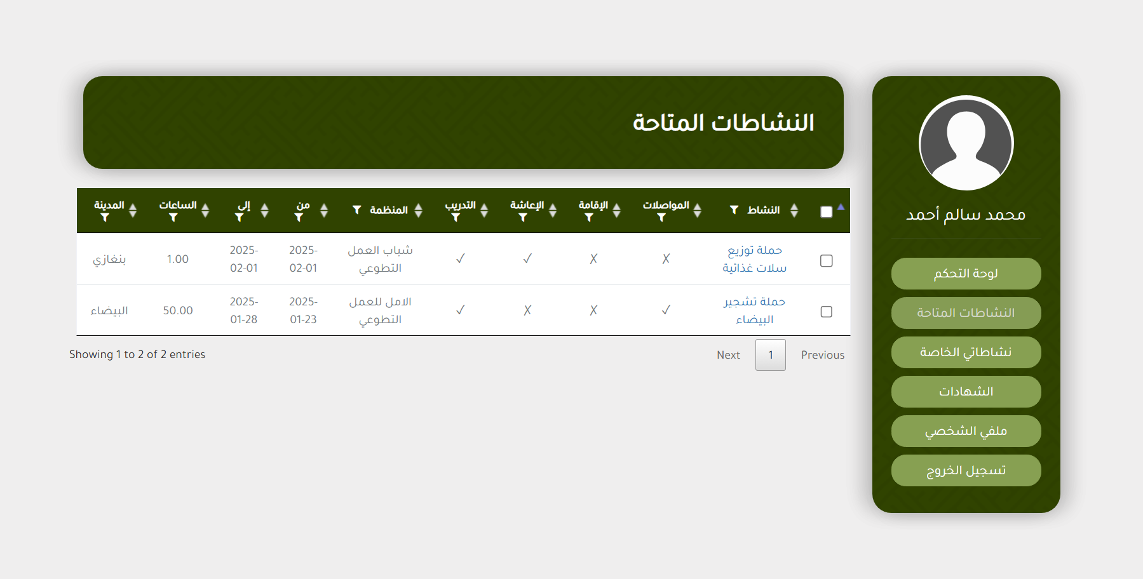Toggle the select-all checkbox in table header
1143x579 pixels.
coord(827,212)
